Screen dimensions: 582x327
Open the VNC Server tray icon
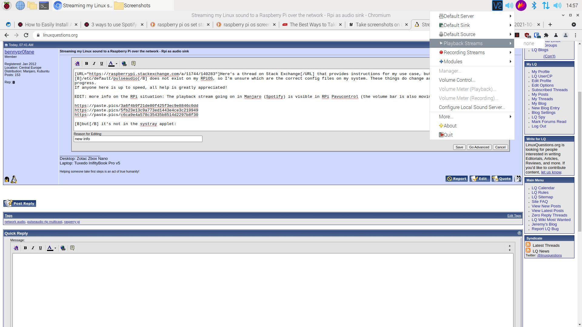[x=497, y=5]
